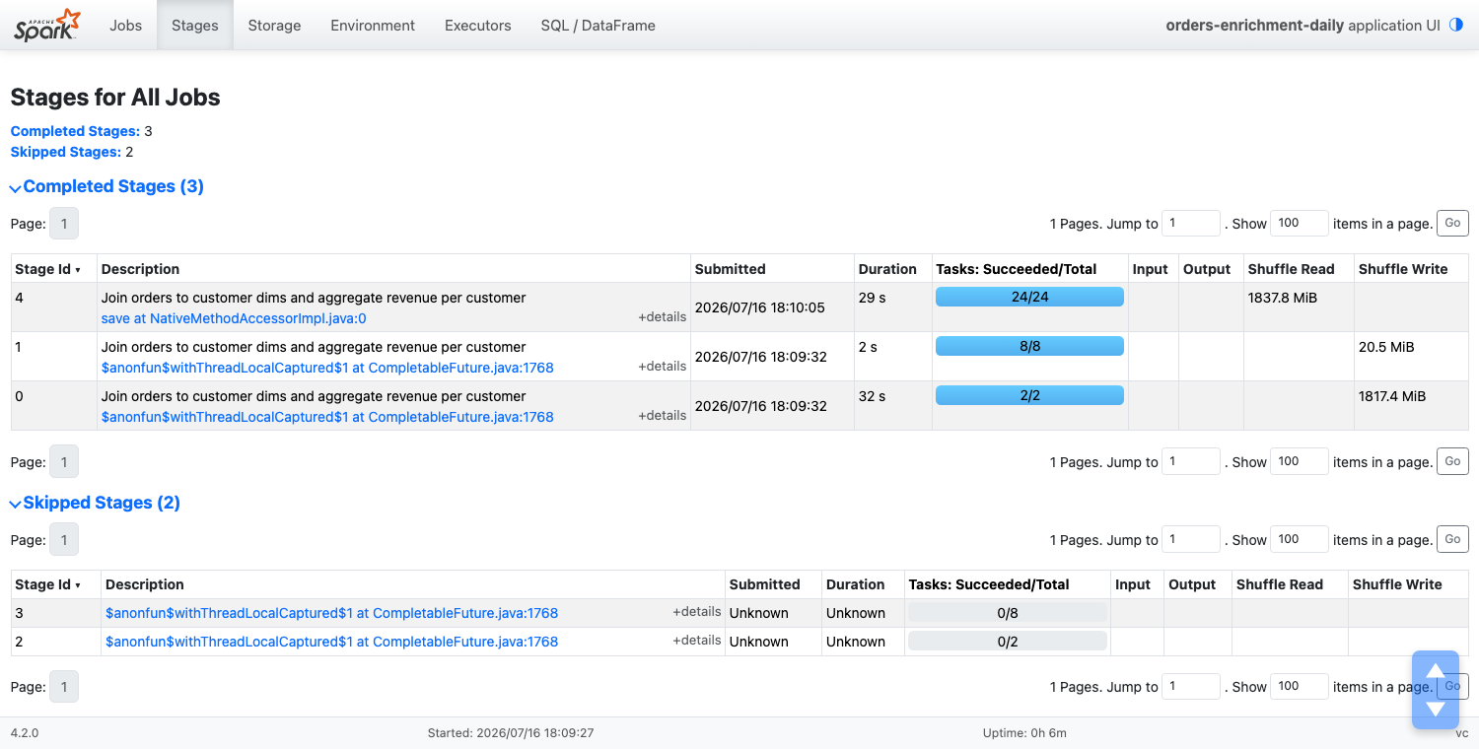Open the Stages tab

195,26
